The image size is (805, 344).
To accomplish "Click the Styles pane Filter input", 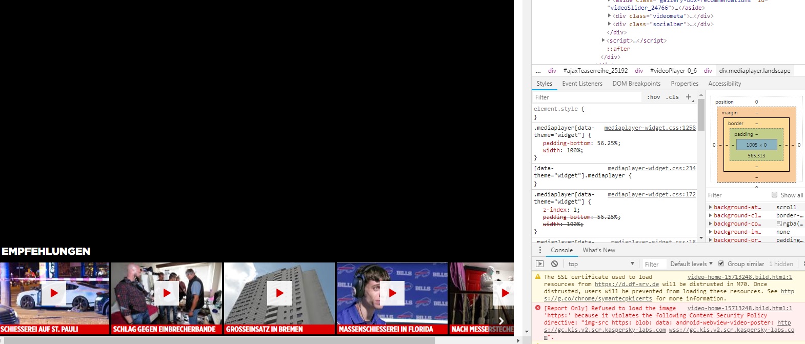I will [587, 97].
